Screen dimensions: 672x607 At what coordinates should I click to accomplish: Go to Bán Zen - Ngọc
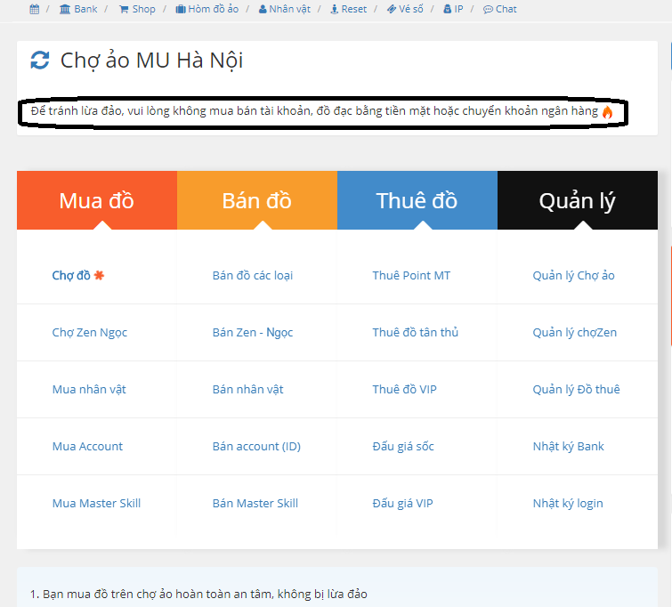point(253,333)
